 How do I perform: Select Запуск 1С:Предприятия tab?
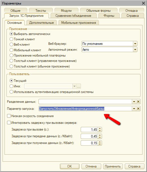pos(26,16)
